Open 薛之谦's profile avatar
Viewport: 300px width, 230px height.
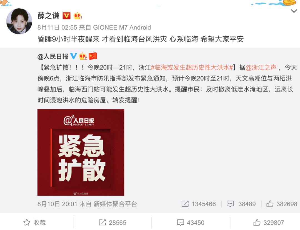coord(19,21)
